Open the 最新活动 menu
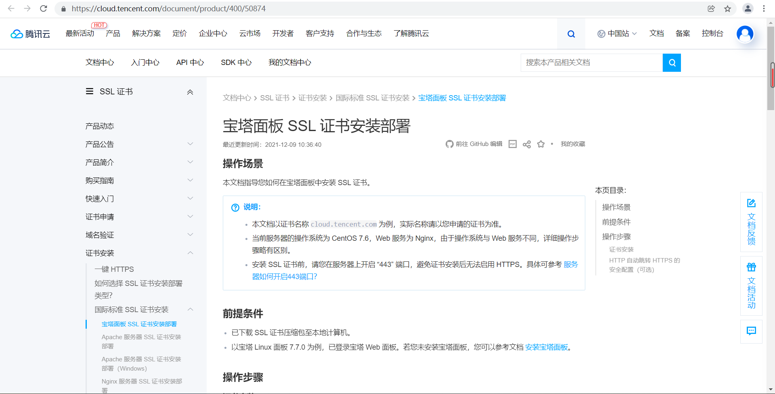 coord(80,33)
